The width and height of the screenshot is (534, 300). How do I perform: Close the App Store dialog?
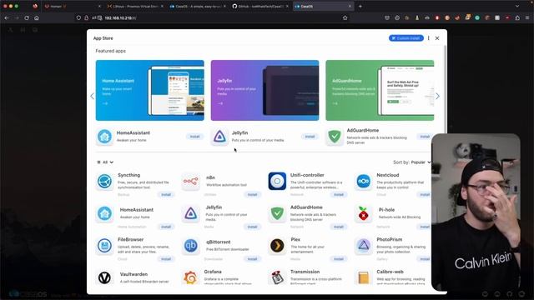point(437,38)
